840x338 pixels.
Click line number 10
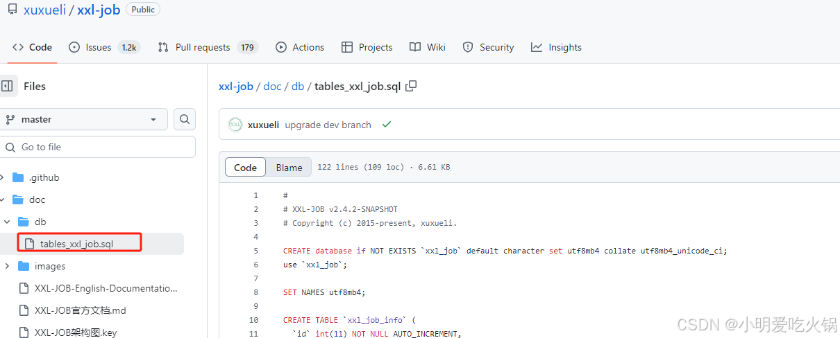(x=253, y=320)
